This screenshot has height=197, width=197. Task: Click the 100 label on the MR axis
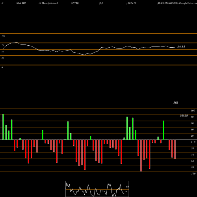tap(193, 111)
